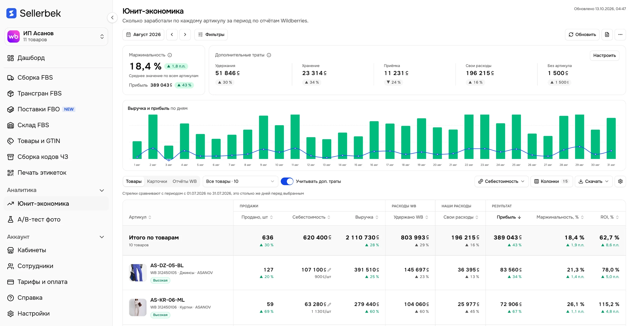Open the Колонки 15 button
Viewport: 636px width, 326px height.
click(x=552, y=181)
